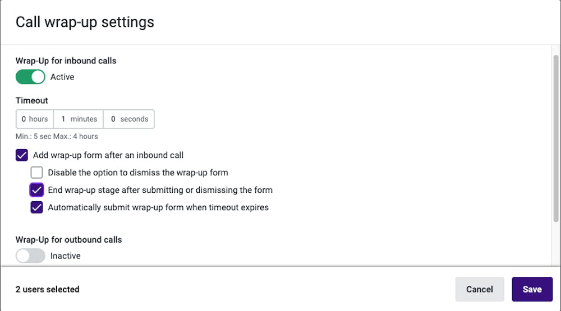Save the call wrap-up settings
561x311 pixels.
(x=532, y=289)
